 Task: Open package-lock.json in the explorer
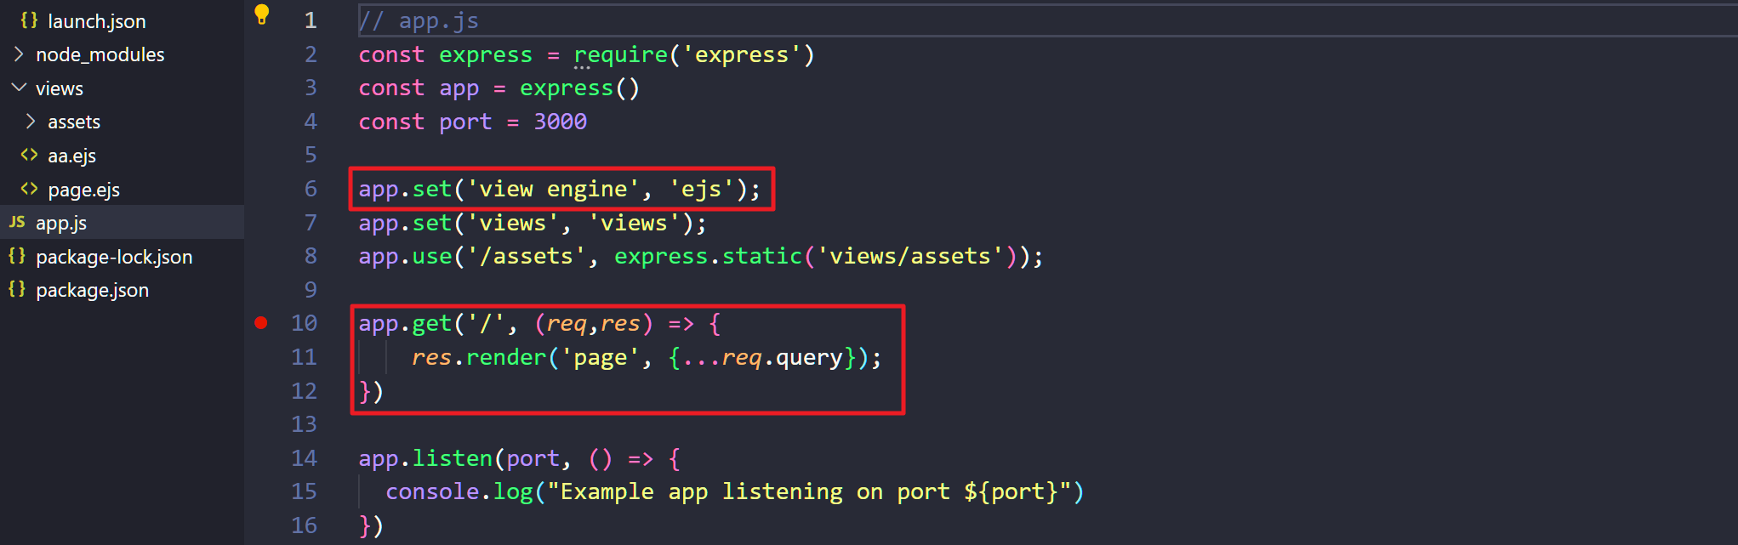click(114, 257)
